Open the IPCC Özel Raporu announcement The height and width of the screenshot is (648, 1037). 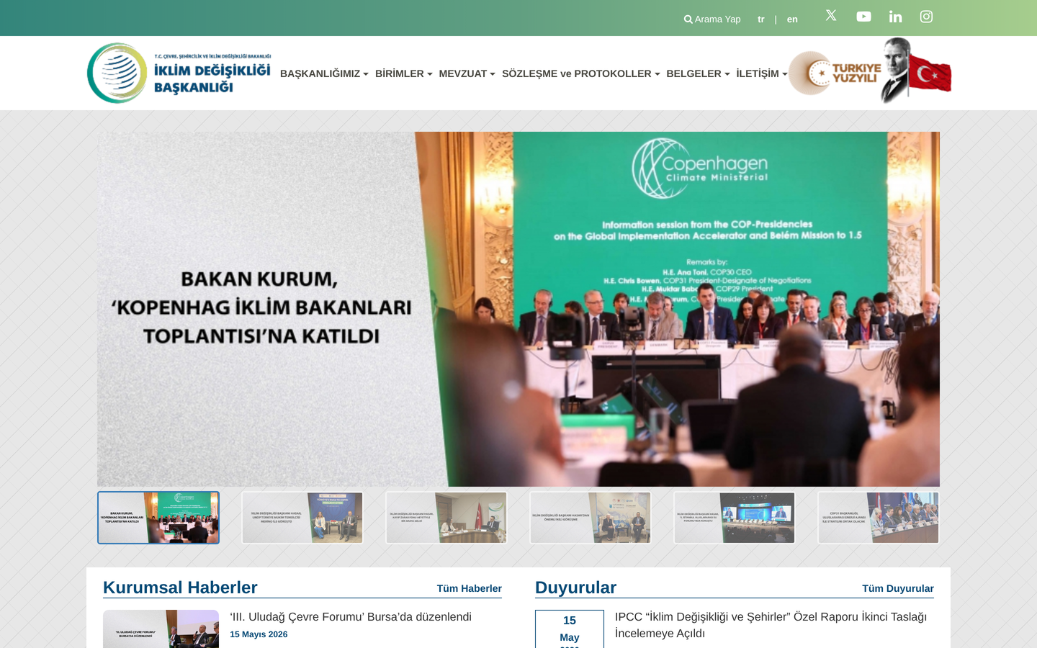(x=771, y=625)
